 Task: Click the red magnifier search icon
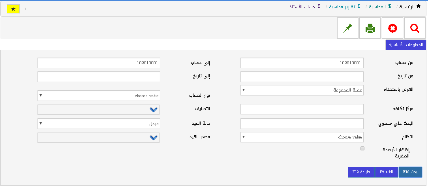415,28
